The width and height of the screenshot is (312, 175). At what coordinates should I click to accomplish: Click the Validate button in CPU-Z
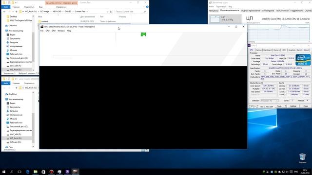coord(293,106)
